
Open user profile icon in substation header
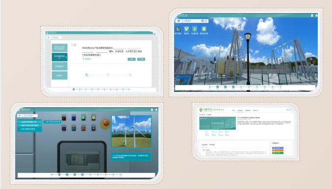coord(312,16)
